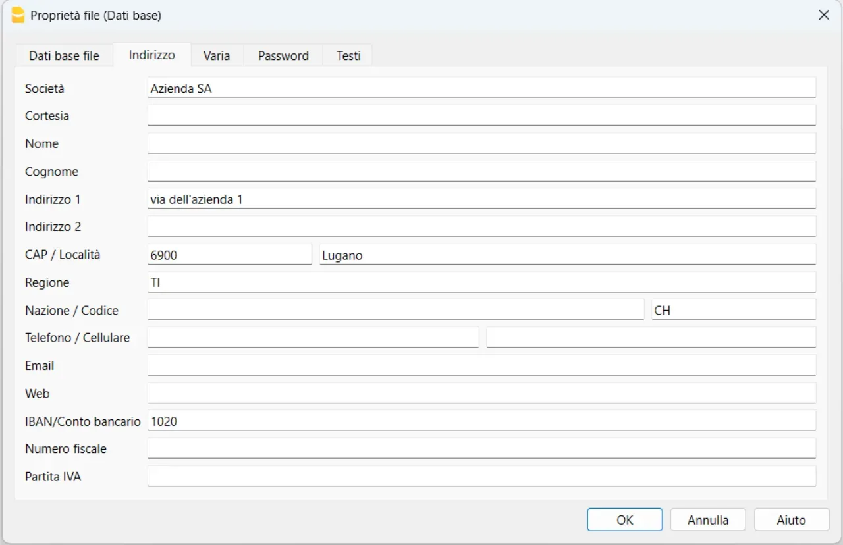The image size is (843, 545).
Task: Click into the Nome text field
Action: 481,143
